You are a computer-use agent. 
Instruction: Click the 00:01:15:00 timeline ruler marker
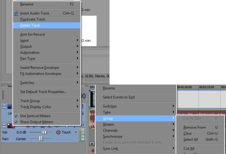pyautogui.click(x=207, y=87)
